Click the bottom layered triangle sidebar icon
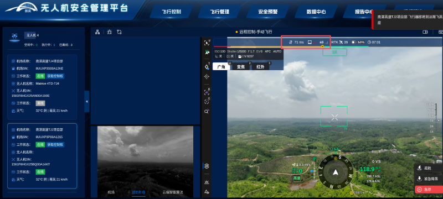 (x=207, y=192)
